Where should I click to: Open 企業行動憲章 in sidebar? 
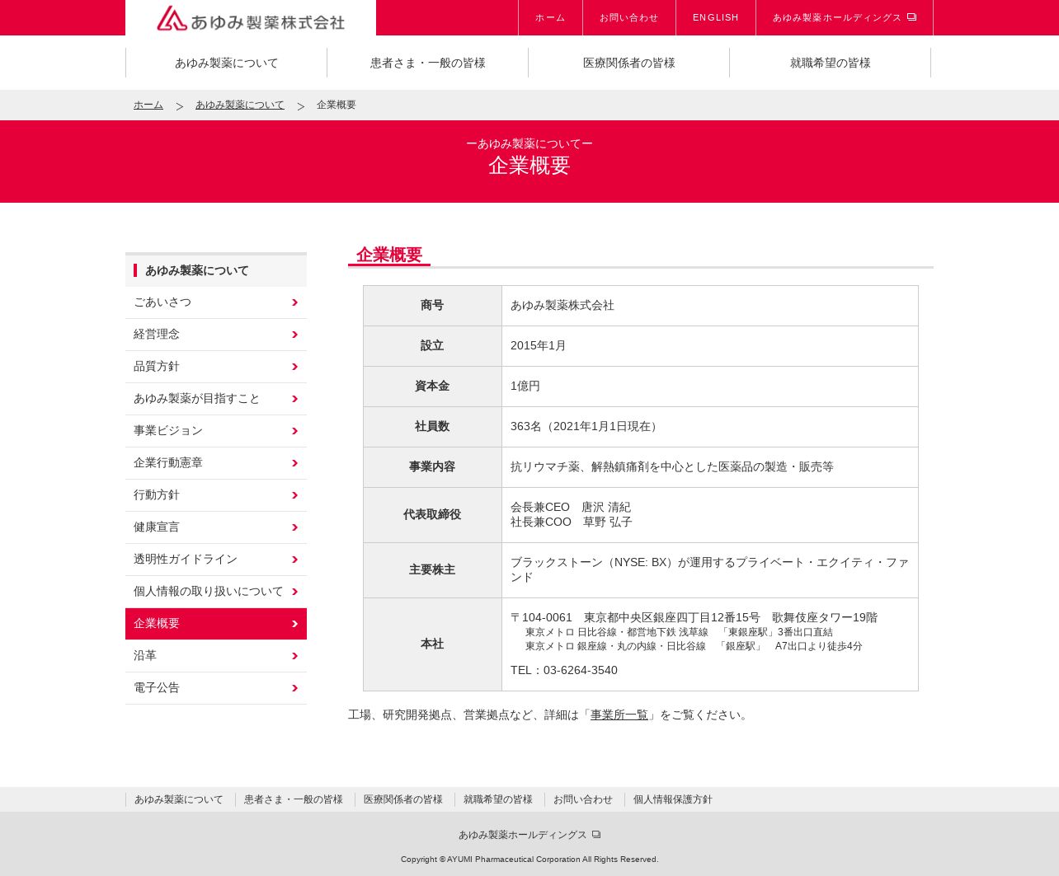point(216,463)
